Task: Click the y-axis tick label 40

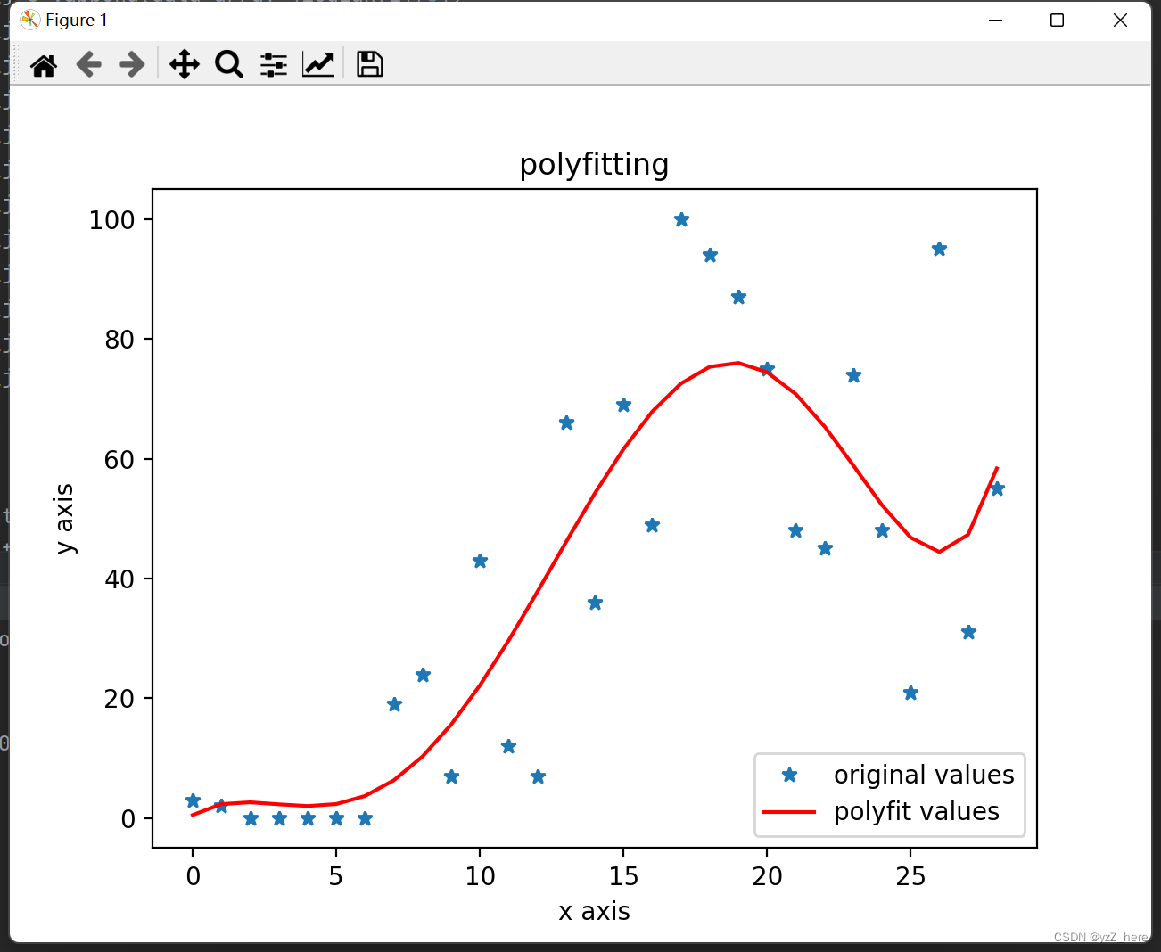Action: pos(119,579)
